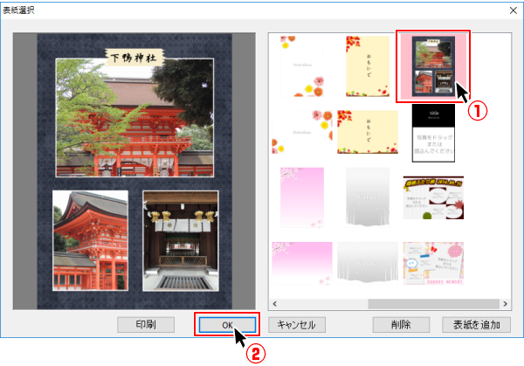Select the black photo-drag template cover
This screenshot has height=366, width=524.
point(433,132)
